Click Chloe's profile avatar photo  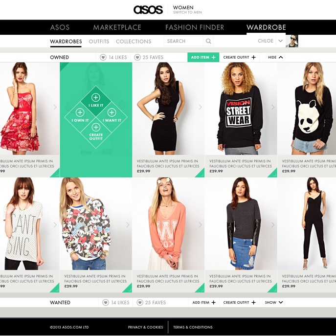tap(292, 41)
